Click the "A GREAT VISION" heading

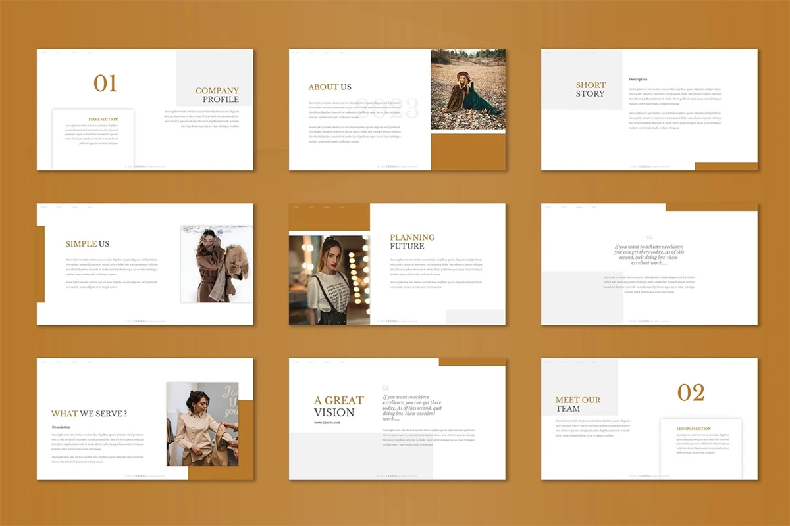click(338, 406)
